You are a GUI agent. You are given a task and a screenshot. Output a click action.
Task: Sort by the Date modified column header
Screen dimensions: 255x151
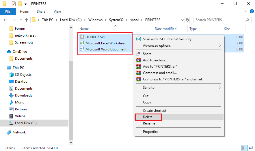(165, 29)
